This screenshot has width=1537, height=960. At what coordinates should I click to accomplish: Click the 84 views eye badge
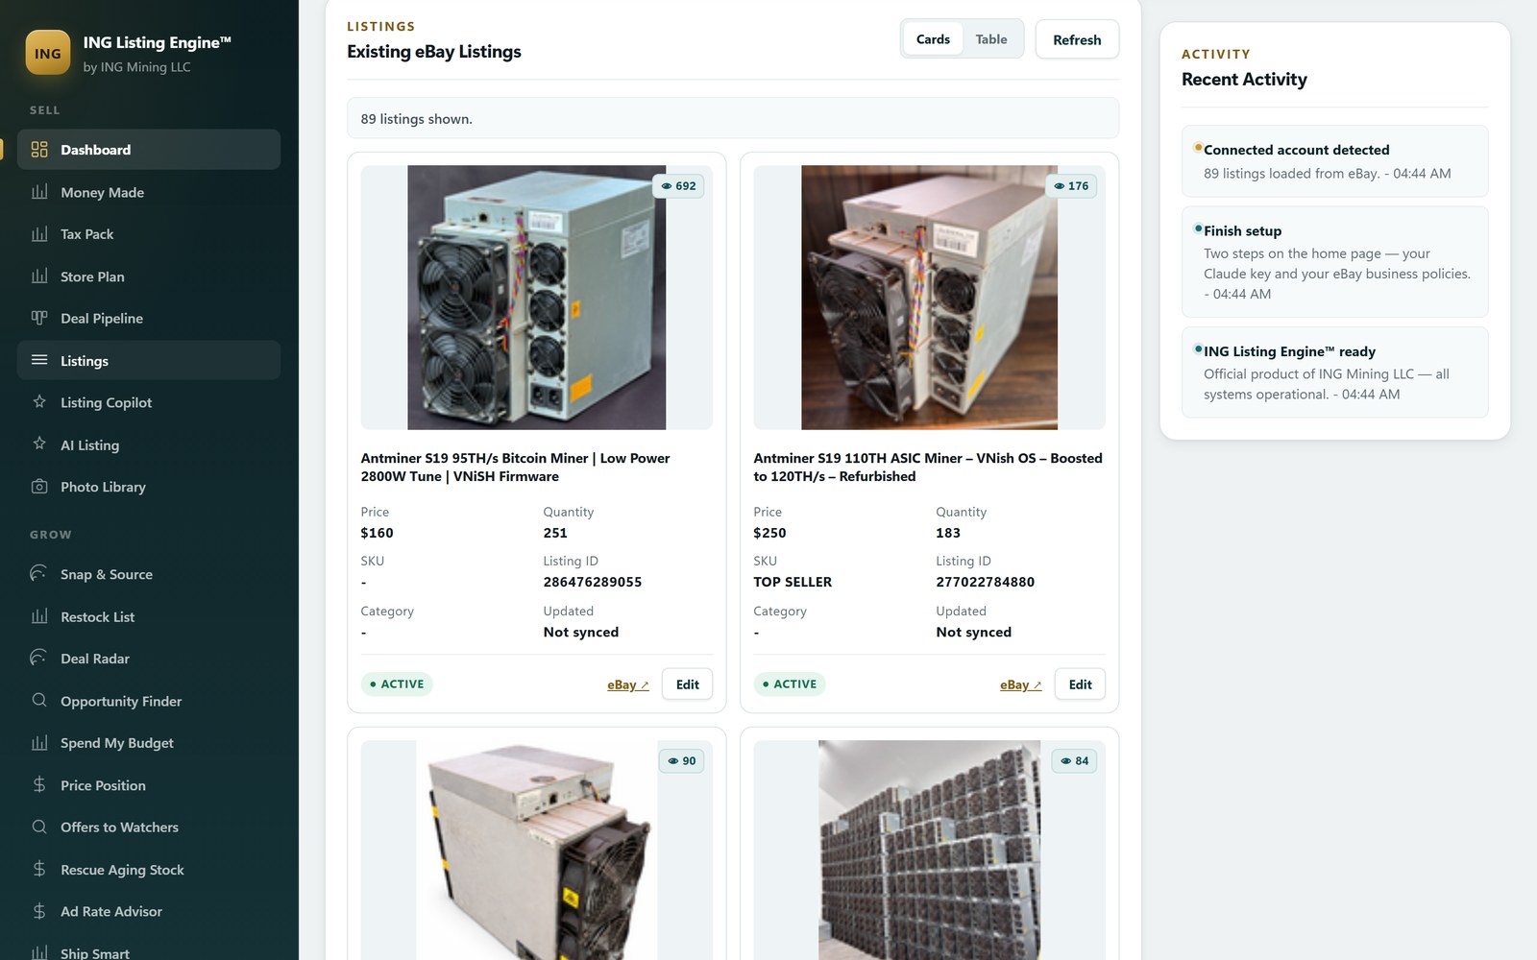coord(1075,761)
